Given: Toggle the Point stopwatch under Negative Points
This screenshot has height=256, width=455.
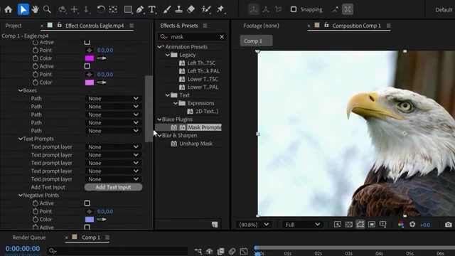Looking at the screenshot, I should (x=36, y=211).
